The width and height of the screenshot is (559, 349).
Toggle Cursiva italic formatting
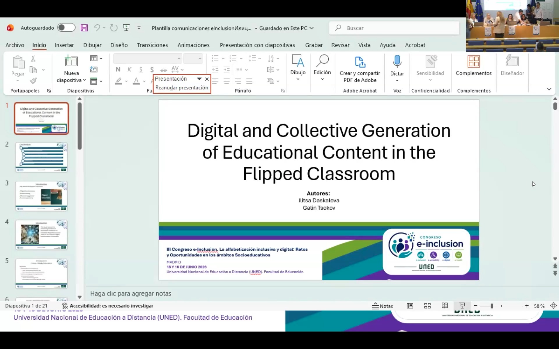129,70
